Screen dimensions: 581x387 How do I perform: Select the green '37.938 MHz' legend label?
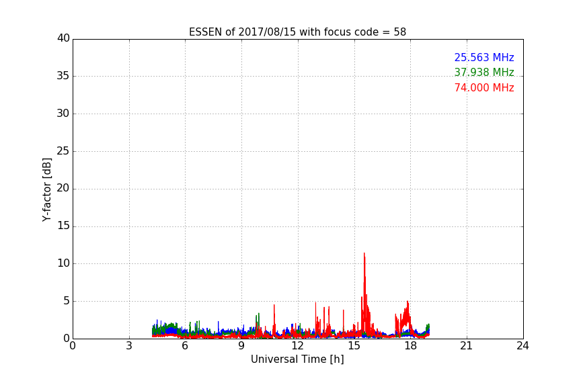click(x=484, y=72)
